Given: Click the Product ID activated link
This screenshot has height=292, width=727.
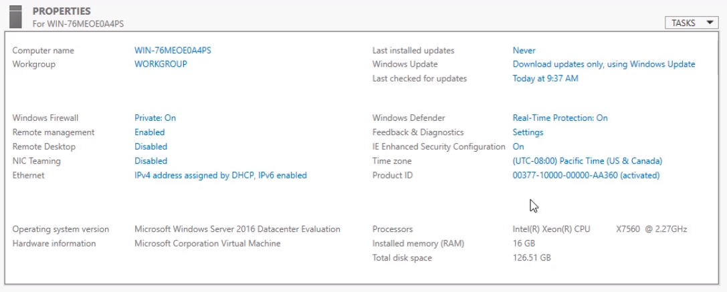Looking at the screenshot, I should point(586,175).
